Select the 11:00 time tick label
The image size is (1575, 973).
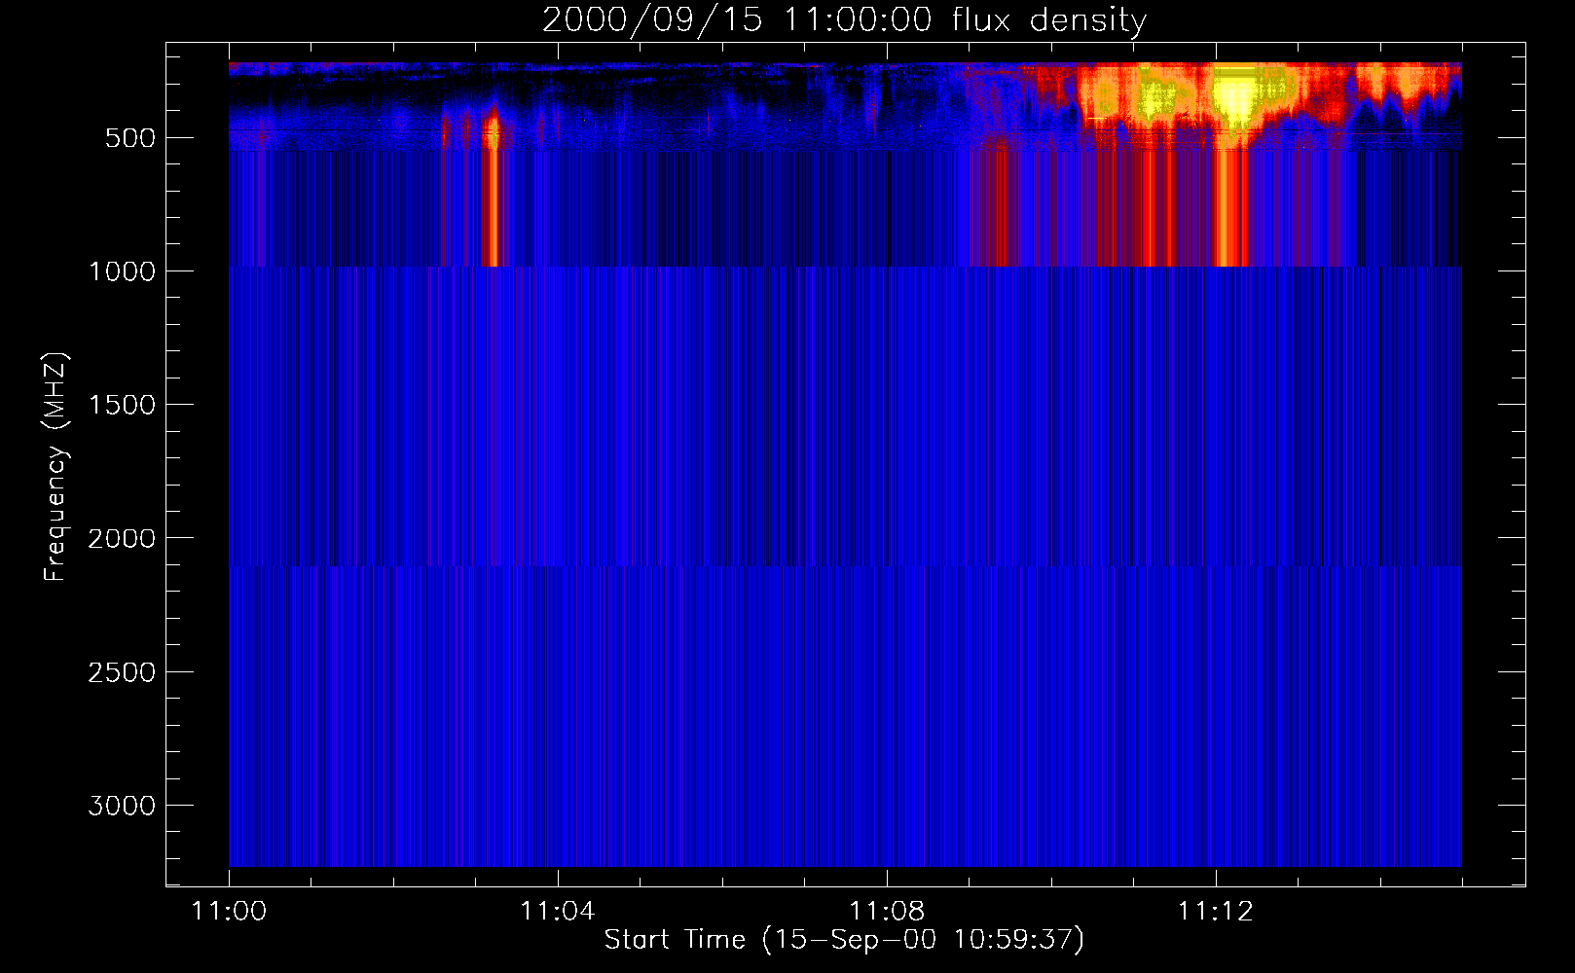coord(229,912)
